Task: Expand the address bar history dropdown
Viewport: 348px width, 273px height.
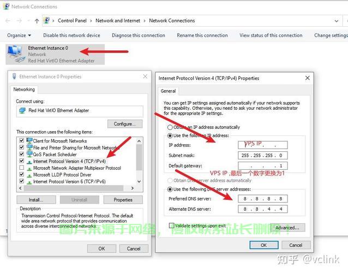Action: pyautogui.click(x=337, y=21)
